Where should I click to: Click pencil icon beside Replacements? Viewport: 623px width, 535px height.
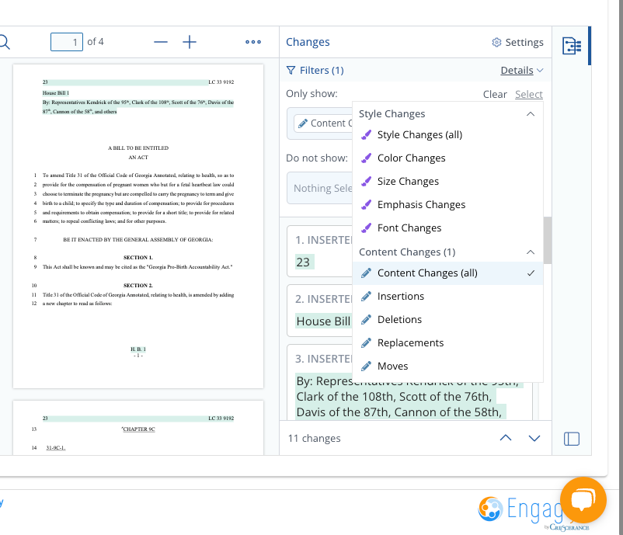tap(366, 342)
